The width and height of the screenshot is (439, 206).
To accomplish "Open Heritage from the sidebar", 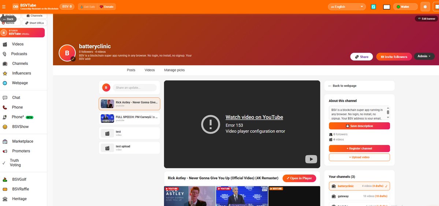I will pyautogui.click(x=19, y=199).
